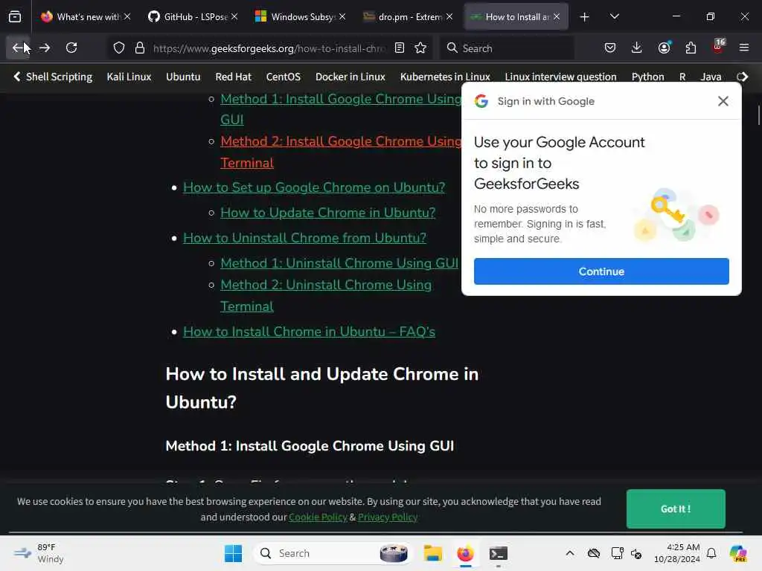Open the extensions puzzle icon
Screen dimensions: 762x571
(691, 48)
